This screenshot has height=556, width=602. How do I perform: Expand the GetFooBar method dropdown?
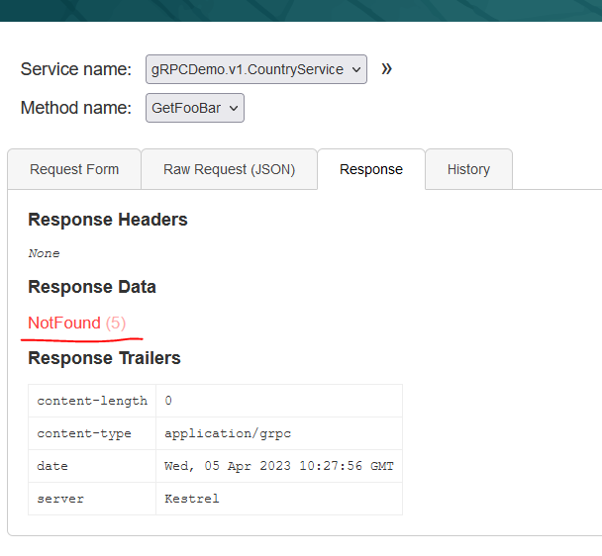coord(194,108)
